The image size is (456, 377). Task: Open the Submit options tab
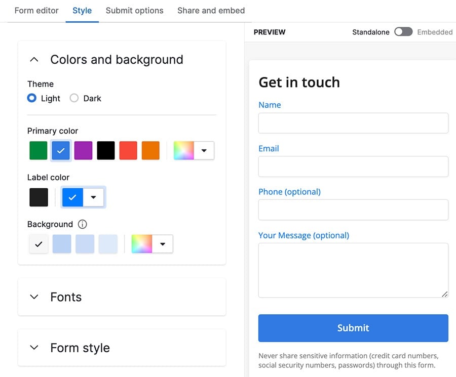pyautogui.click(x=134, y=10)
